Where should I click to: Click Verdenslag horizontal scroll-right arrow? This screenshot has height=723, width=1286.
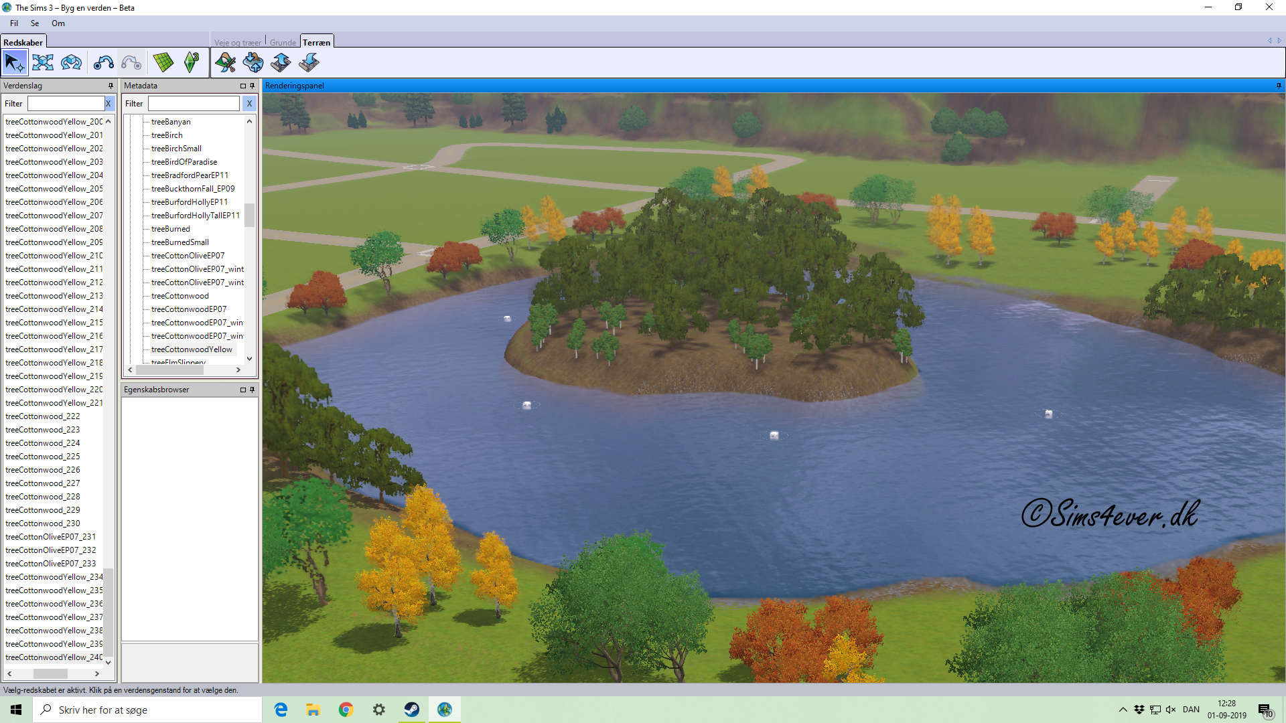point(97,673)
